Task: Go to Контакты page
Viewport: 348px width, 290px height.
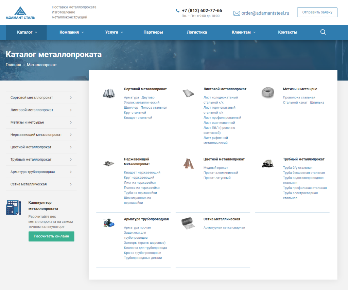Action: tap(288, 32)
